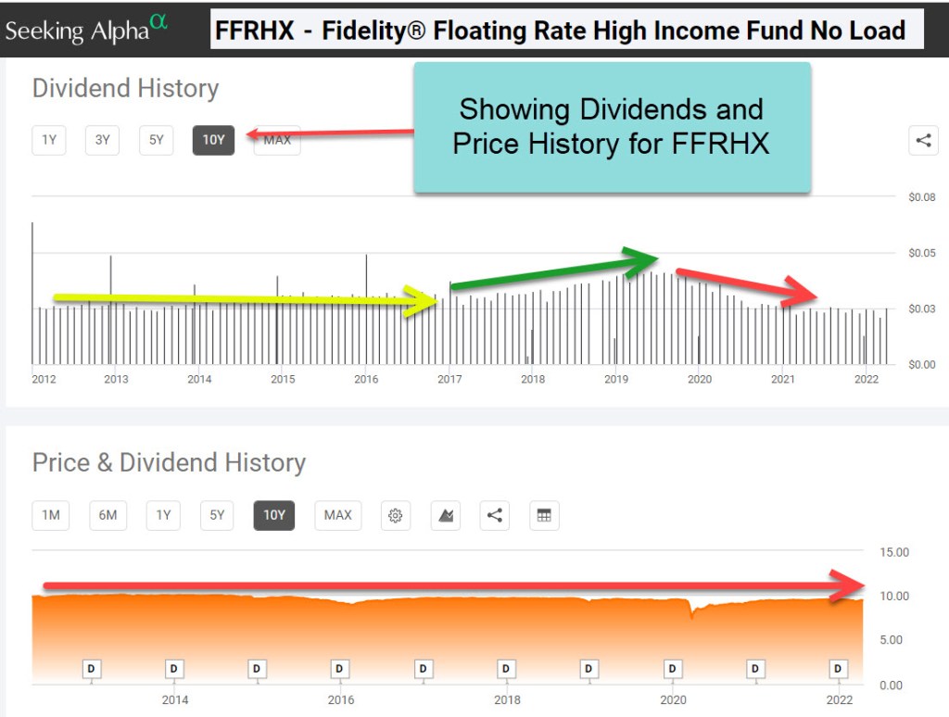949x717 pixels.
Task: Click the share icon in Dividend History
Action: pyautogui.click(x=923, y=141)
